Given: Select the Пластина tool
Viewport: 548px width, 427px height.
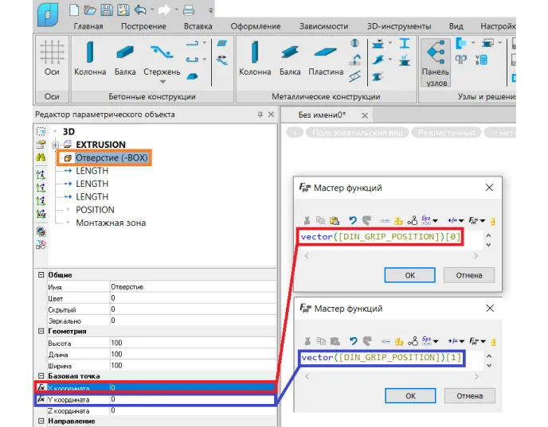Looking at the screenshot, I should [326, 58].
